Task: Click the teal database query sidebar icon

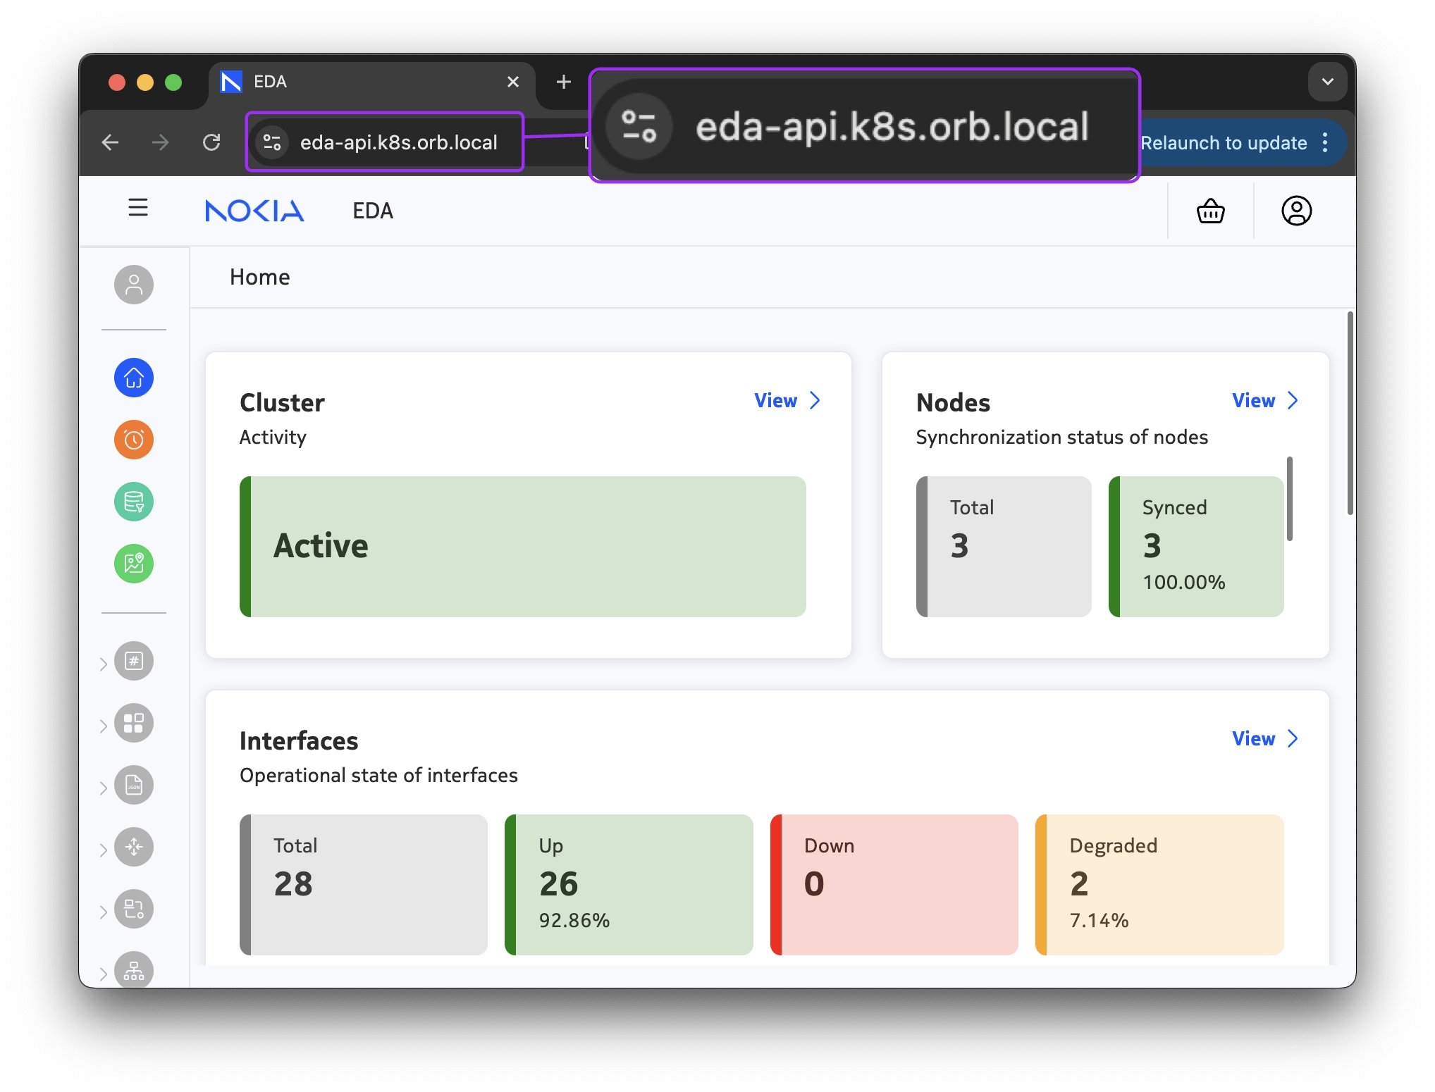Action: coord(133,502)
